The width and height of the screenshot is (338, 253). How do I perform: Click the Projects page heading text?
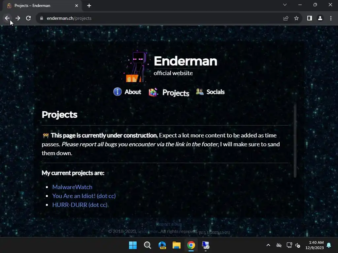coord(59,115)
